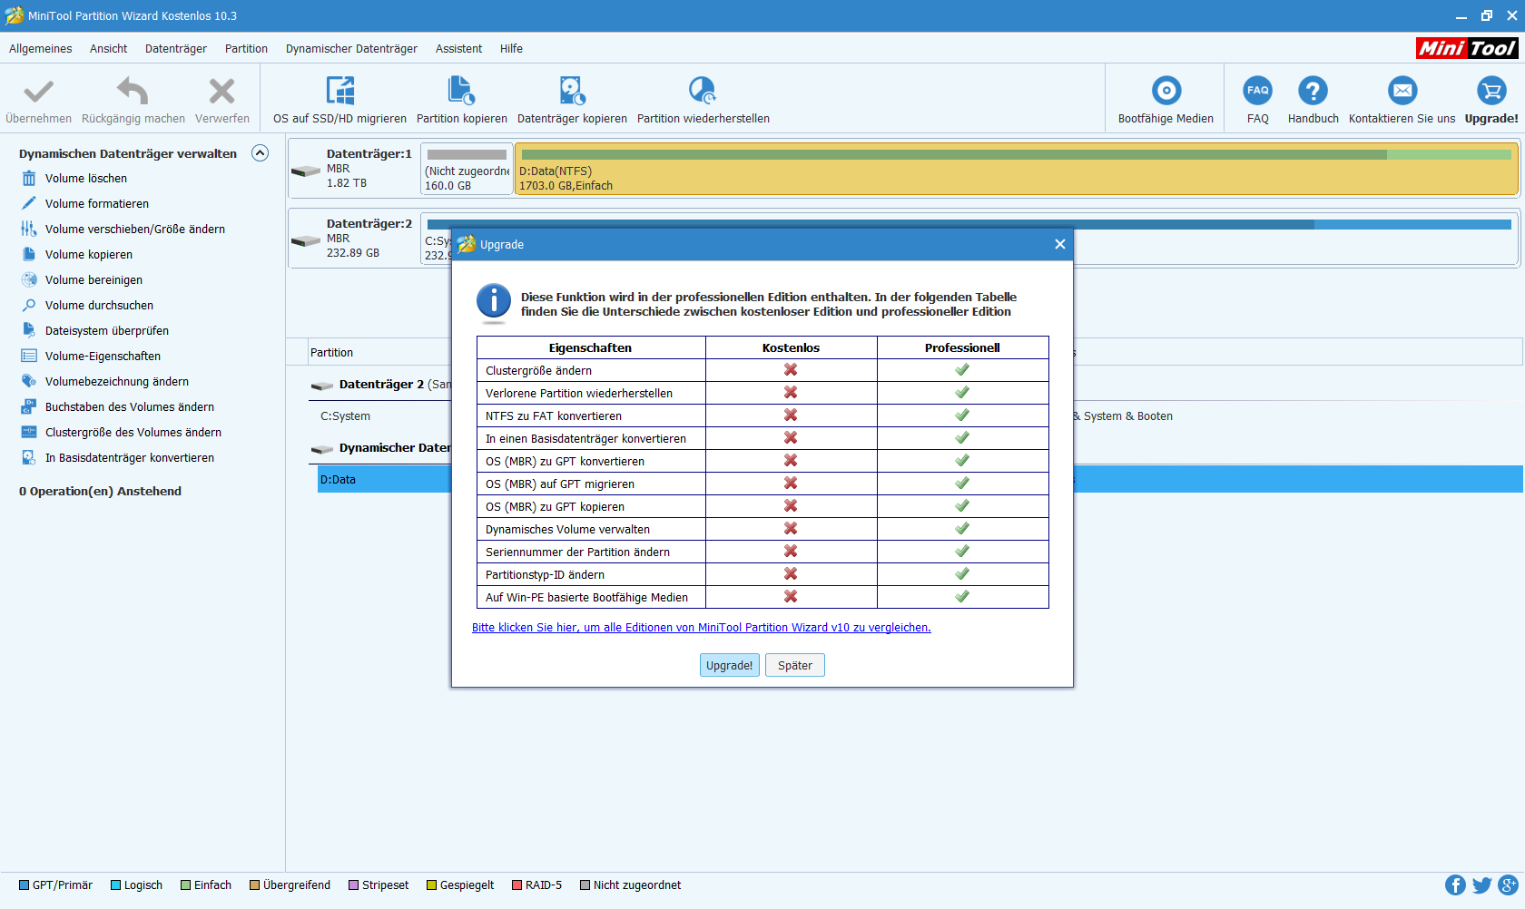Viewport: 1525px width, 909px height.
Task: Open Volume-Eigenschaften
Action: point(103,357)
